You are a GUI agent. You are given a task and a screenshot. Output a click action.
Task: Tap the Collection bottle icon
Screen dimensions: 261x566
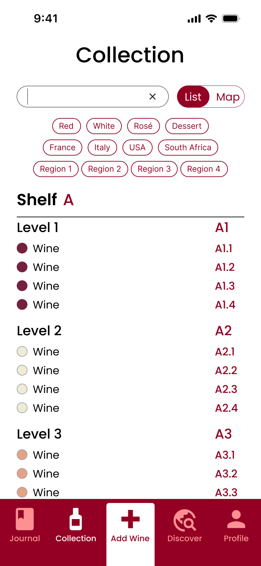pos(76,519)
